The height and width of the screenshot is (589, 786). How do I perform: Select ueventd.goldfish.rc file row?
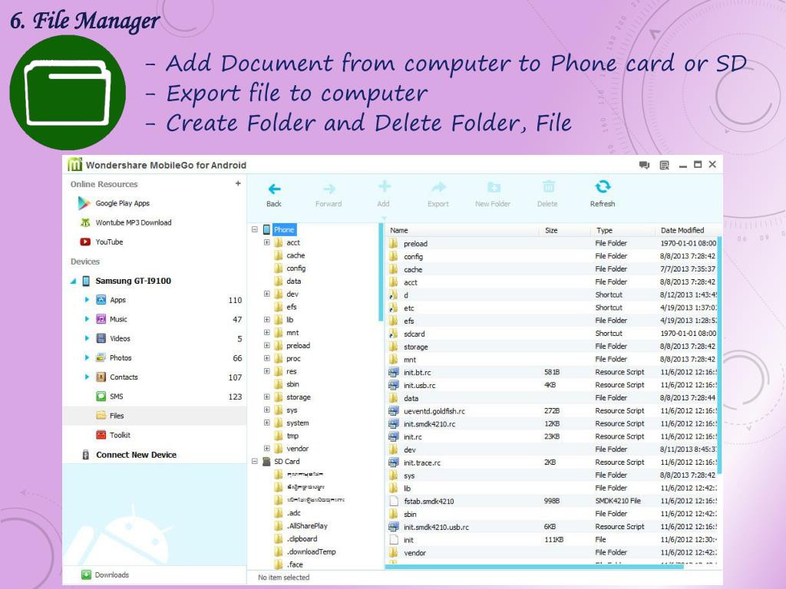pyautogui.click(x=551, y=411)
